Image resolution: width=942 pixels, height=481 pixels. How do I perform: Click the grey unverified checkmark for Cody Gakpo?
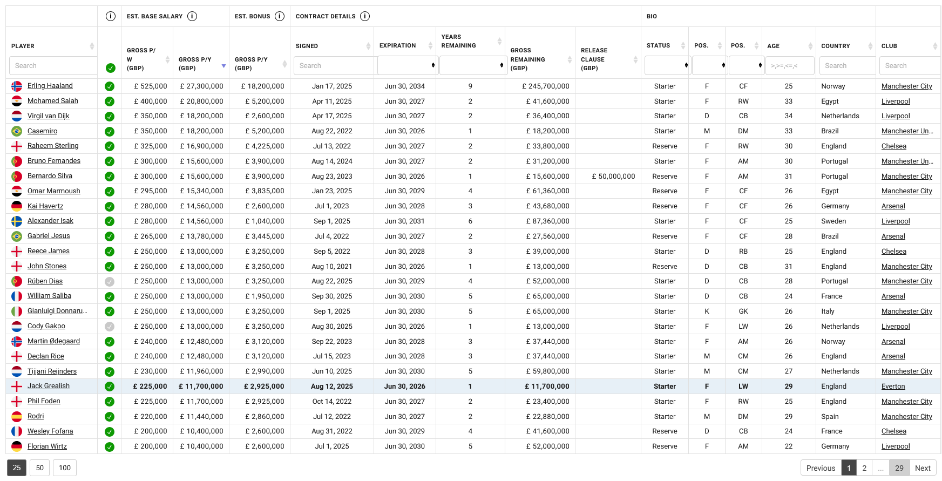110,327
